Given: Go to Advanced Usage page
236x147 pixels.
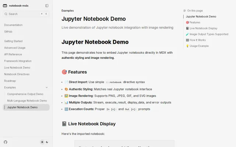Looking at the screenshot, I should [x=15, y=48].
